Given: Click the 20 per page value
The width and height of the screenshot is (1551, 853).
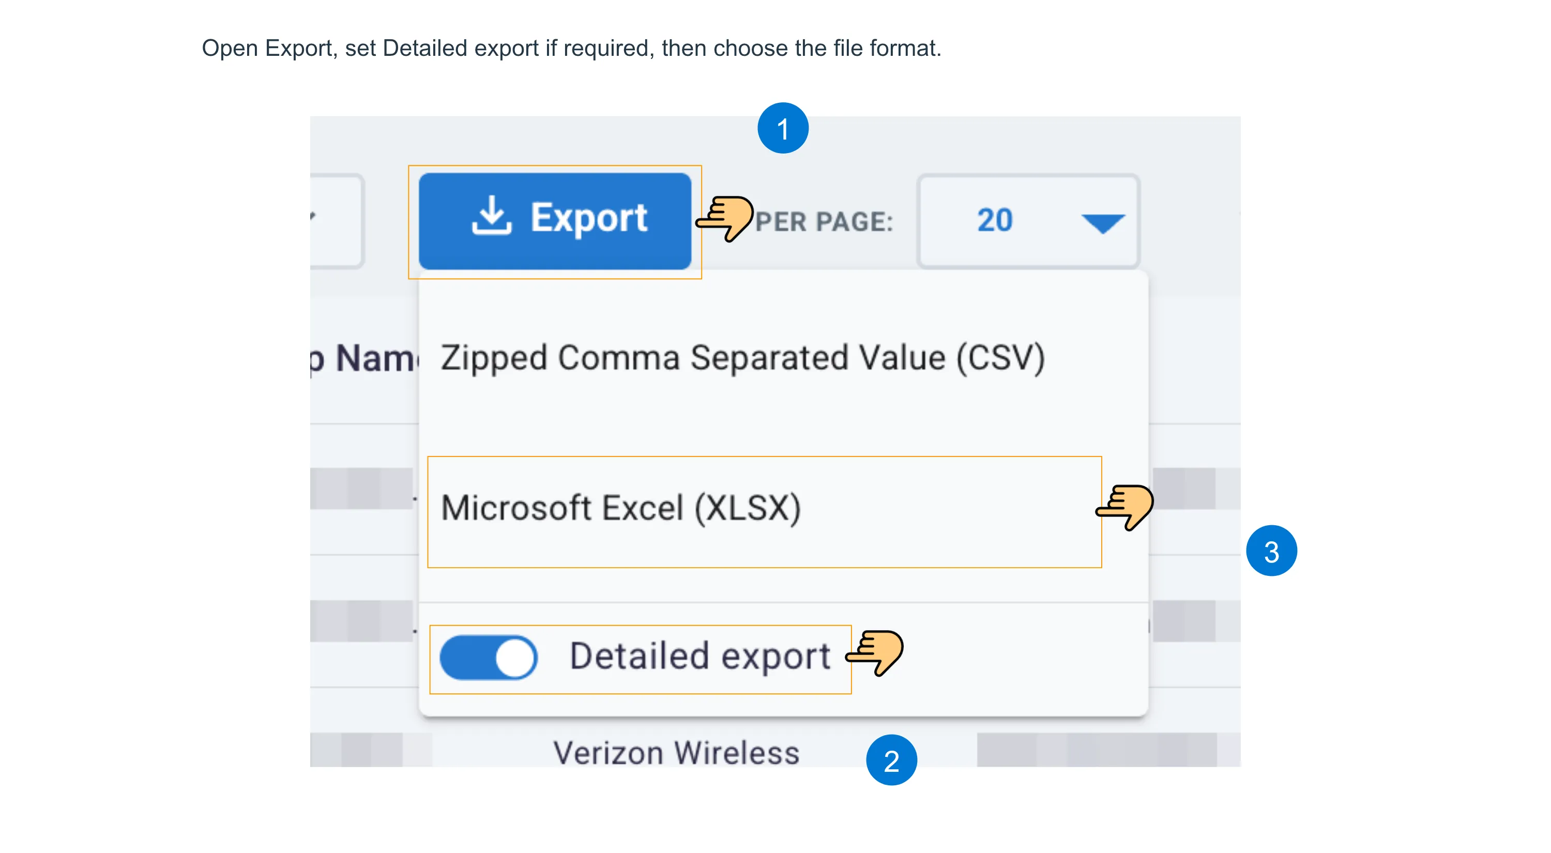Looking at the screenshot, I should [x=995, y=220].
